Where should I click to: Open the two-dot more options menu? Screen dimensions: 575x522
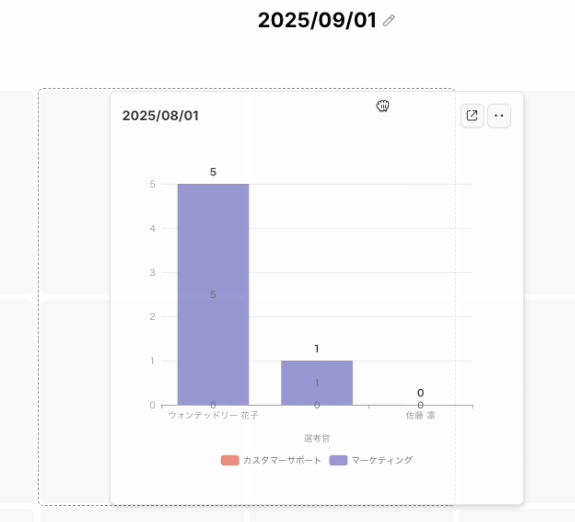point(499,116)
